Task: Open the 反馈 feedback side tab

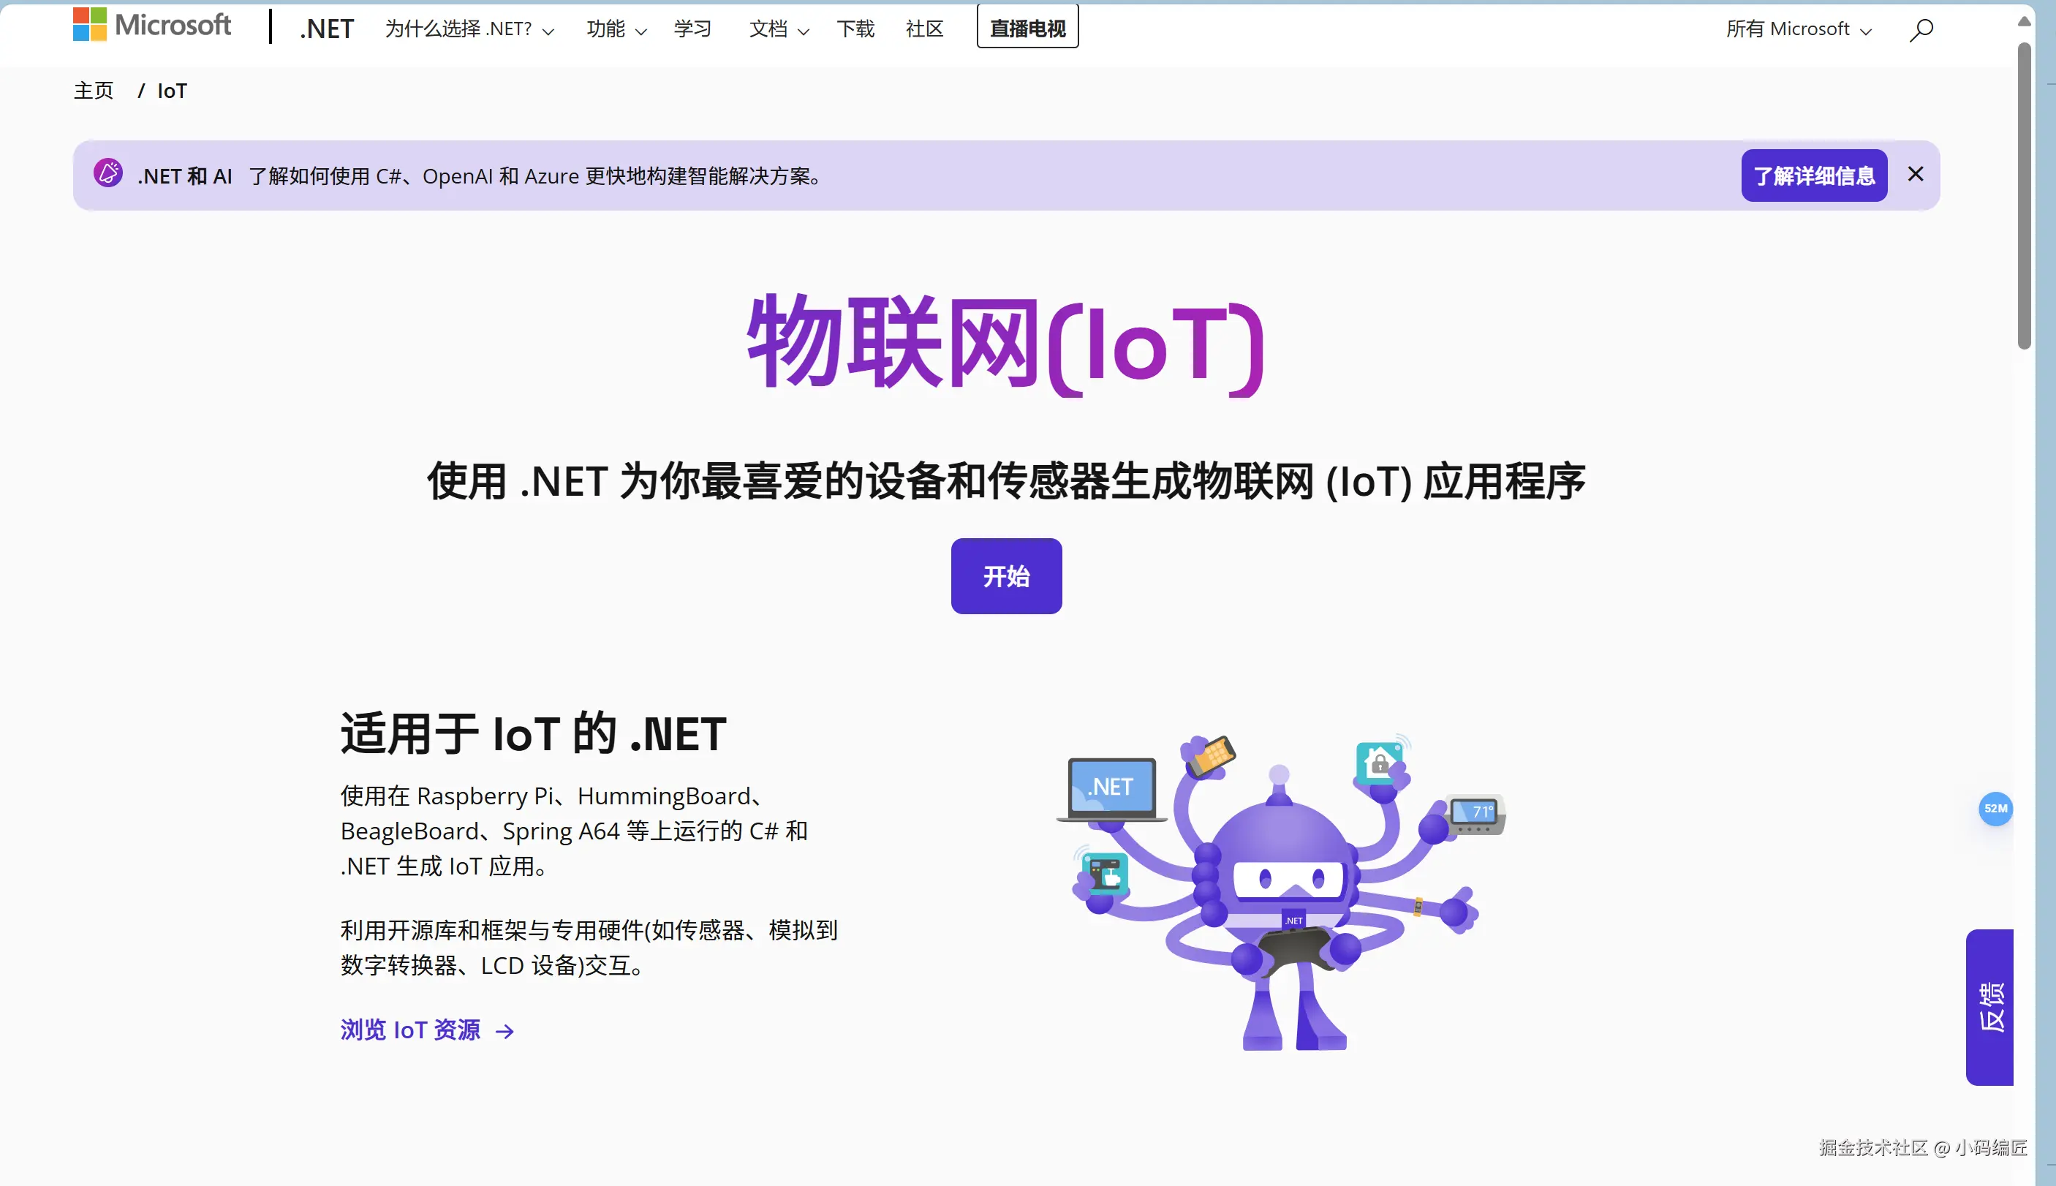Action: (x=1989, y=1007)
